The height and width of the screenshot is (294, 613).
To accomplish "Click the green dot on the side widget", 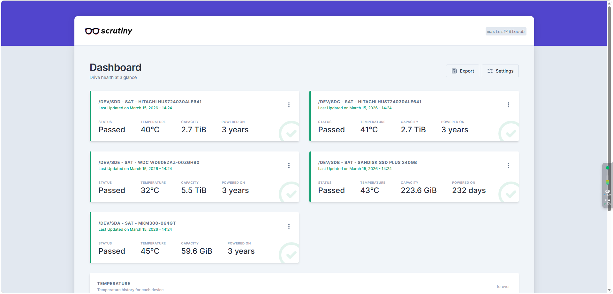I will pyautogui.click(x=607, y=168).
